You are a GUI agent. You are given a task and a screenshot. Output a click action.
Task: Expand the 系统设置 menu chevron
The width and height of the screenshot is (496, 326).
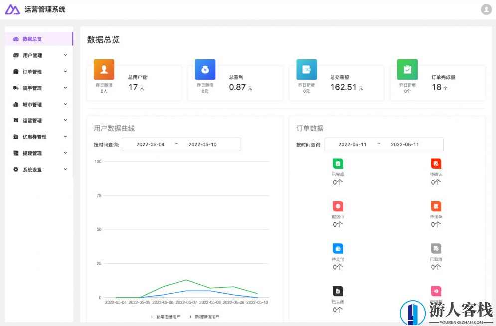click(65, 169)
